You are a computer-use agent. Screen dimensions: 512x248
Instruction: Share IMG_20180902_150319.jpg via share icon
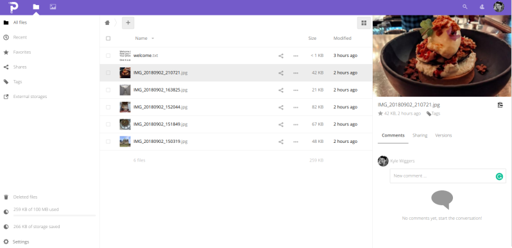(281, 142)
